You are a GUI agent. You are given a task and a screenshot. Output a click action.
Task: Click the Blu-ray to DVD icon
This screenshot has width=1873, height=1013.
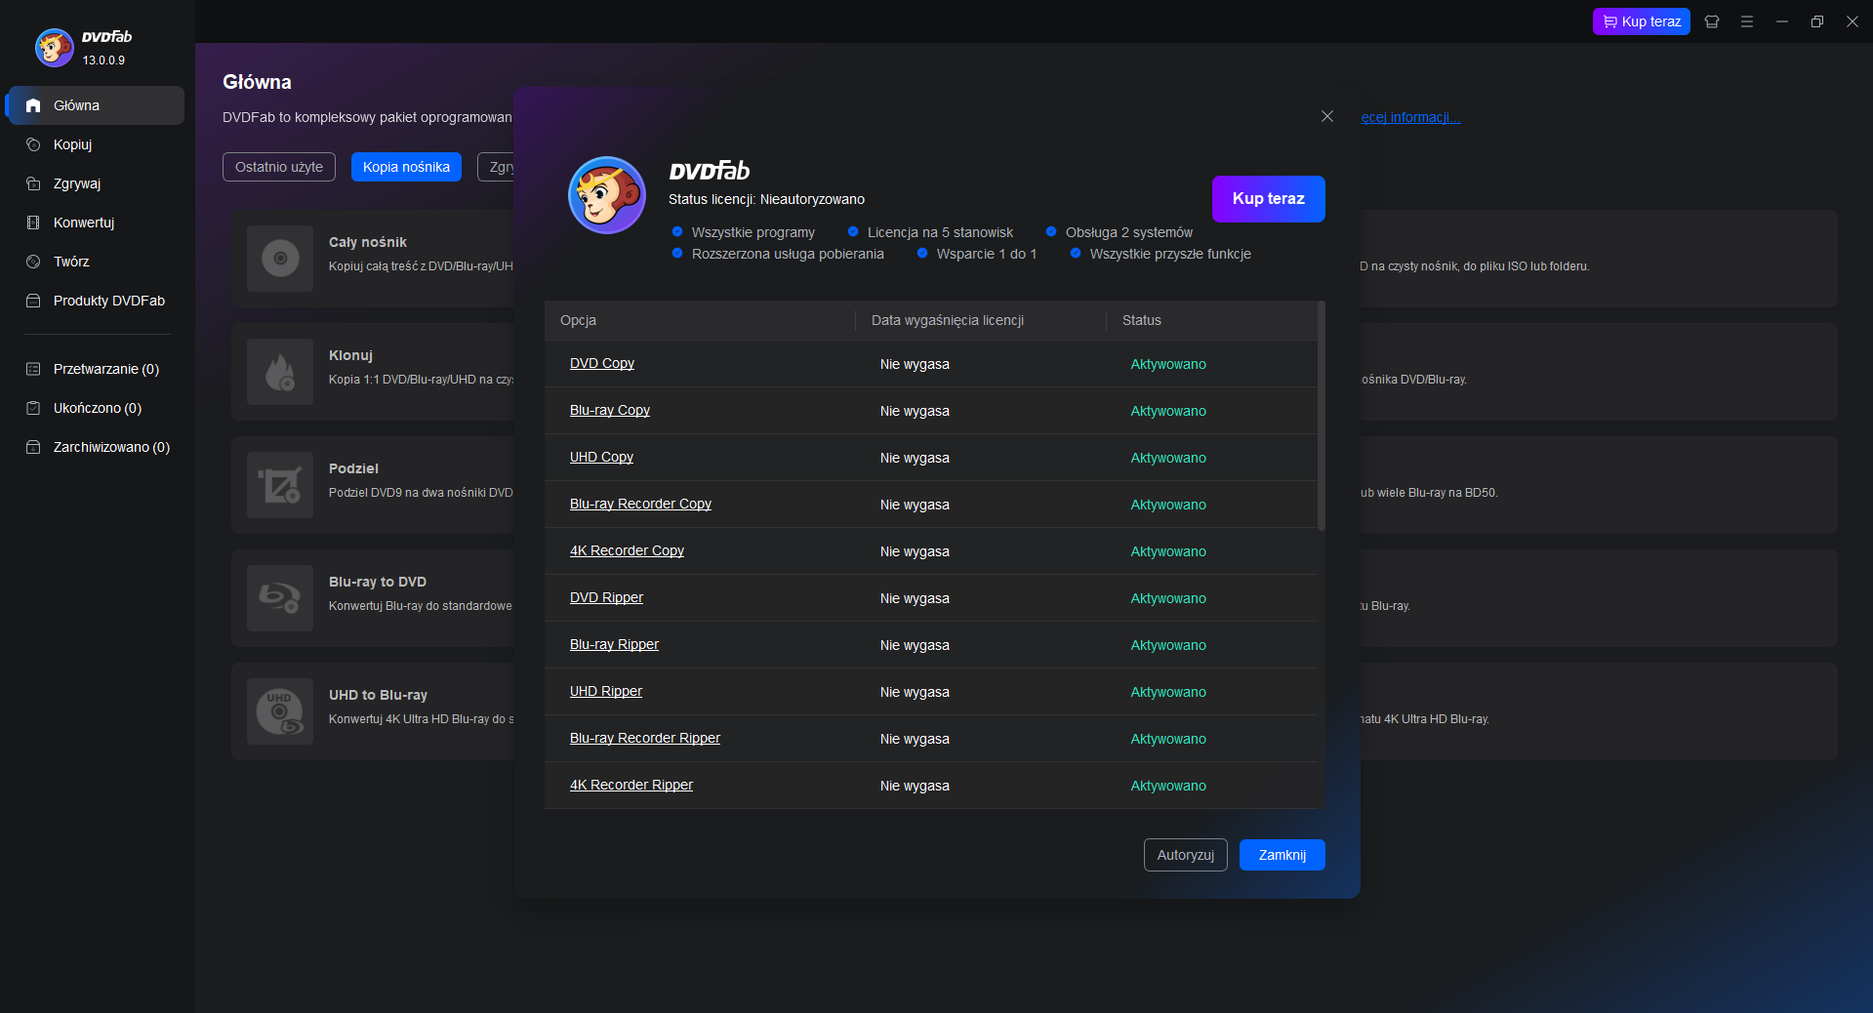280,598
